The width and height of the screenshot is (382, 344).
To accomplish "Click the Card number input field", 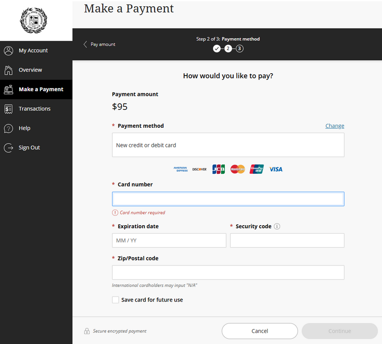I will tap(228, 198).
